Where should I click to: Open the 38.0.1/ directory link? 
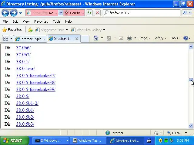coord(23,62)
